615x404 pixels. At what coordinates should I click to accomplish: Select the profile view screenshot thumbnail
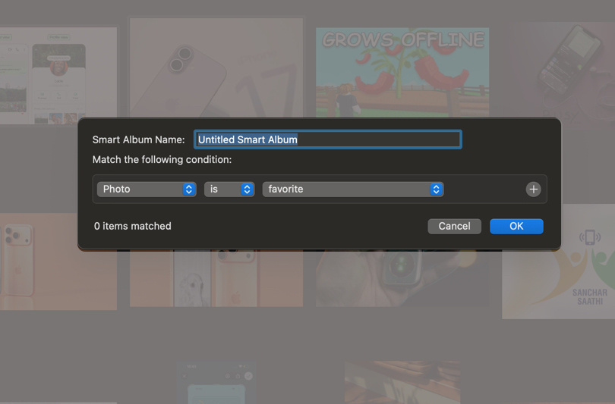[58, 76]
